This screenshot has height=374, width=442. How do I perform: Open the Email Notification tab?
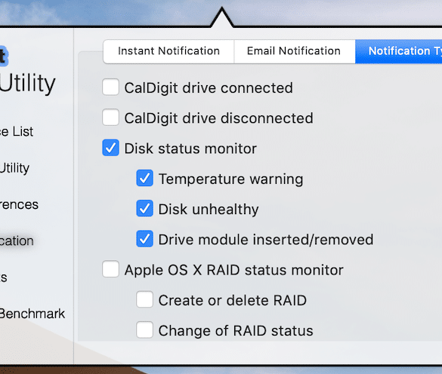(x=295, y=51)
